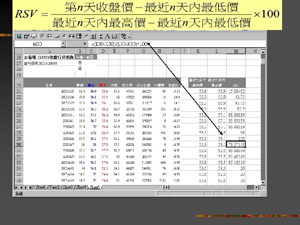Open the Name Box dropdown arrow
Viewport: 300px width, 225px height.
point(63,44)
